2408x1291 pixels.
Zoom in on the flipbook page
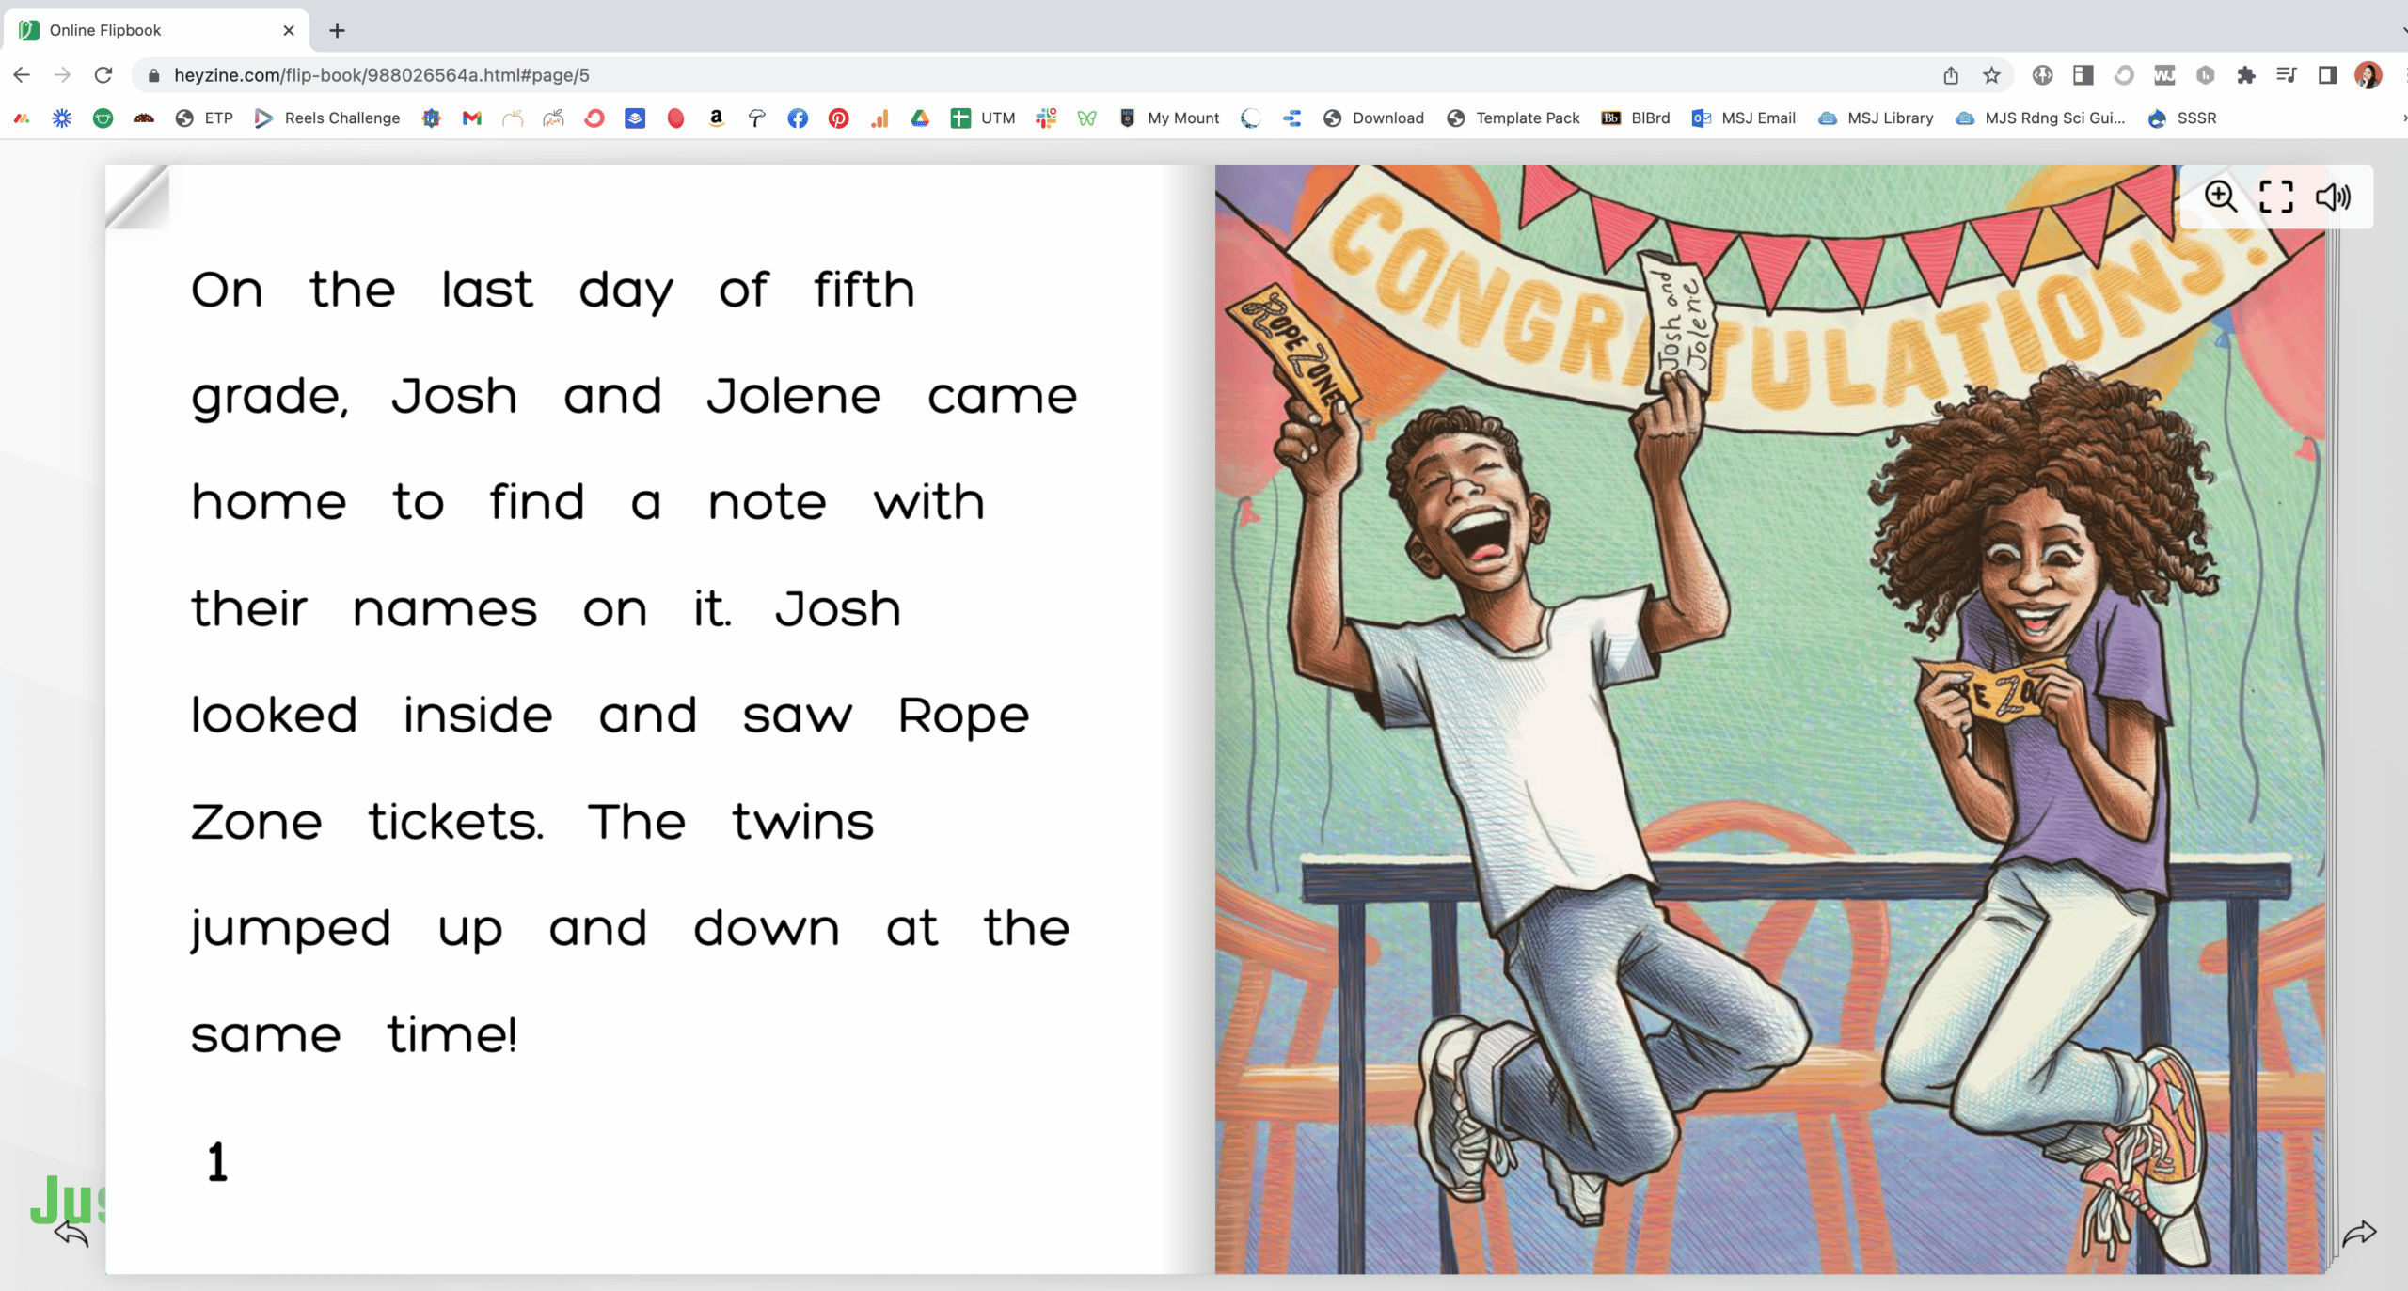tap(2221, 197)
